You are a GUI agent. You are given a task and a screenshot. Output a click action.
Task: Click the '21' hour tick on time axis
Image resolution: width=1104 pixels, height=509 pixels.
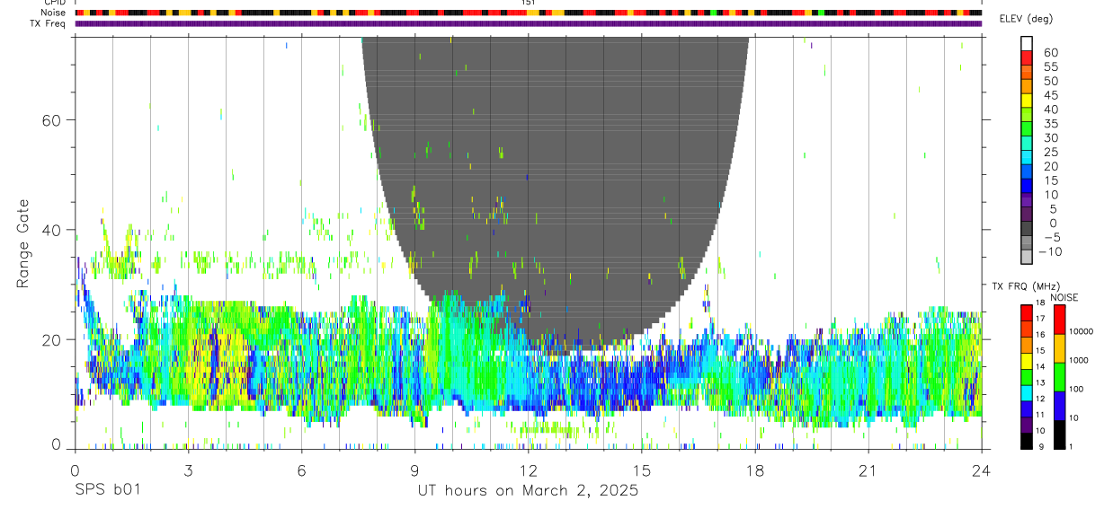pyautogui.click(x=868, y=470)
